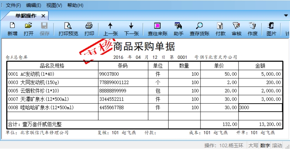Click unit price total 132.00
This screenshot has height=149, width=290.
(x=219, y=124)
